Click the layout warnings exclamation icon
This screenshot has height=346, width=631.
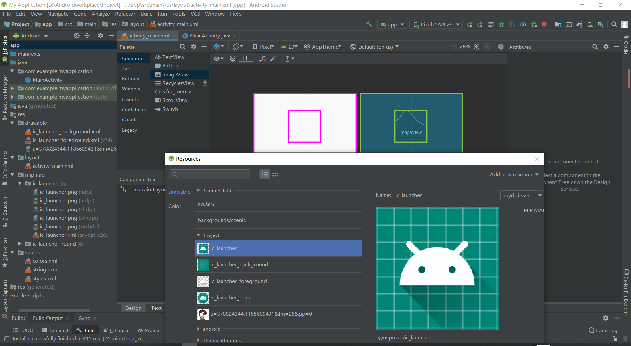tap(501, 47)
